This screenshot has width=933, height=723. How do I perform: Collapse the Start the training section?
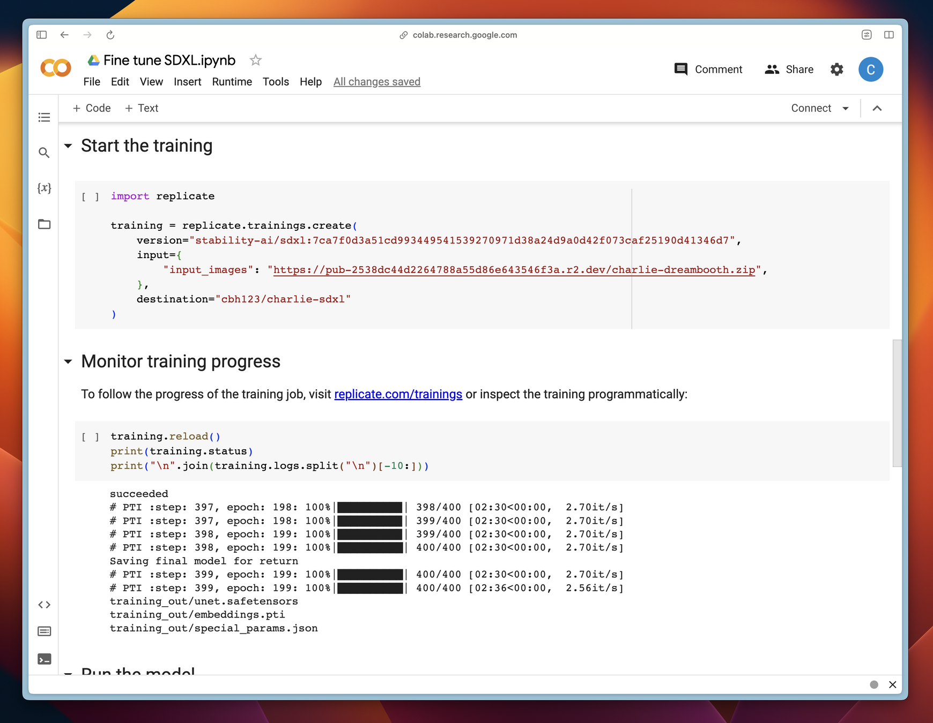pyautogui.click(x=68, y=146)
